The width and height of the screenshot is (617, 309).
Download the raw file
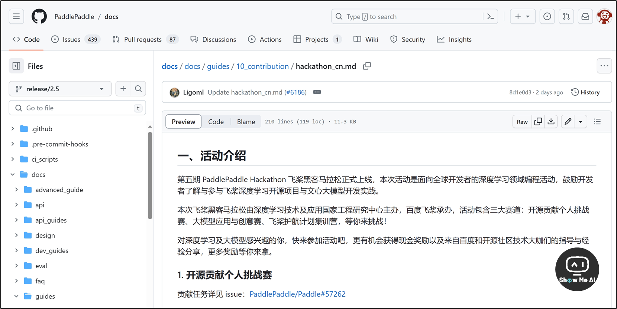click(x=551, y=121)
